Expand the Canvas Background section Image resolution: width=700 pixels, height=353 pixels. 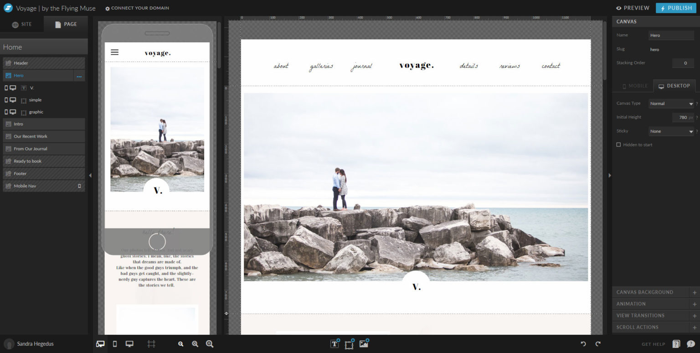click(x=654, y=292)
